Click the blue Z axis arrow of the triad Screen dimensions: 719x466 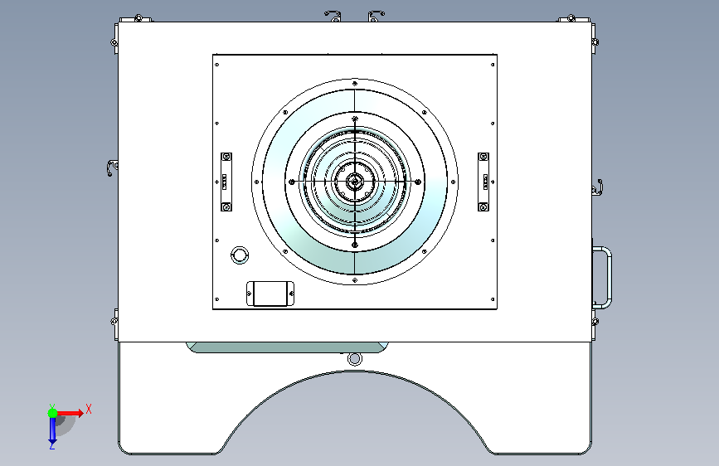point(52,430)
